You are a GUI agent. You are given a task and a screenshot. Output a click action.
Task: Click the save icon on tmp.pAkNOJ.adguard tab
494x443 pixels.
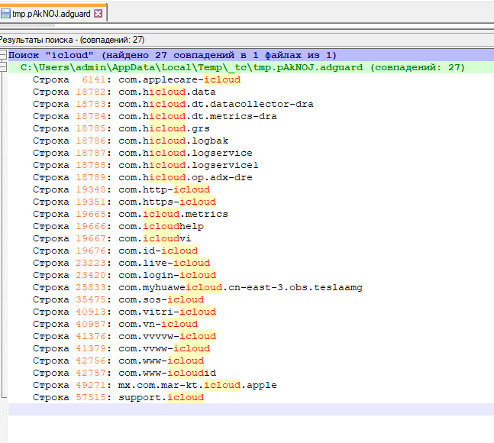[x=5, y=14]
